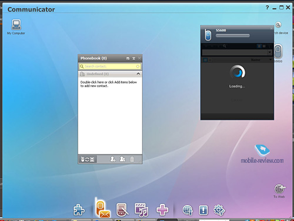The width and height of the screenshot is (294, 221).
Task: Click the Phonebook collapse window icon
Action: [x=133, y=58]
